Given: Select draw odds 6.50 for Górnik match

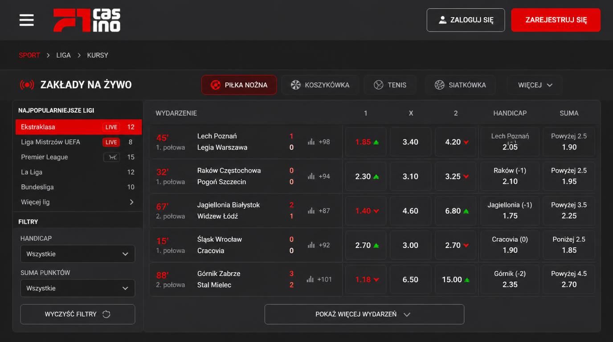Looking at the screenshot, I should (x=410, y=279).
